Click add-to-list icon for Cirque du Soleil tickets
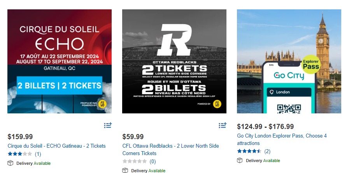 click(108, 125)
